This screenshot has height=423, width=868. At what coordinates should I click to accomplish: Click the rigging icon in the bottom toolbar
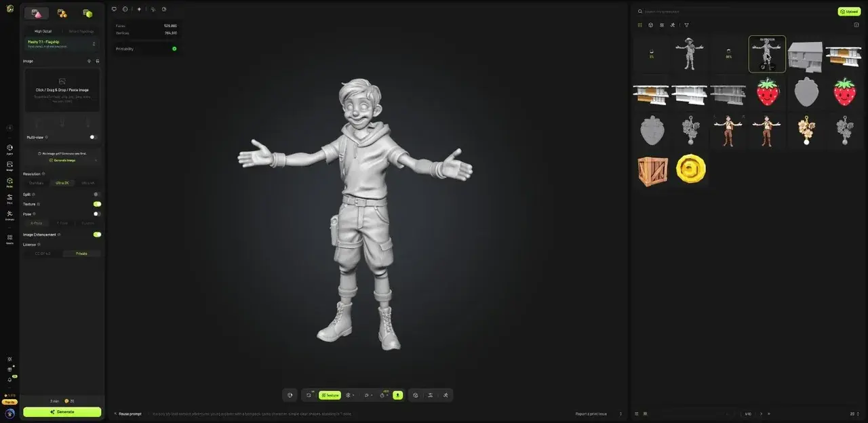(431, 395)
